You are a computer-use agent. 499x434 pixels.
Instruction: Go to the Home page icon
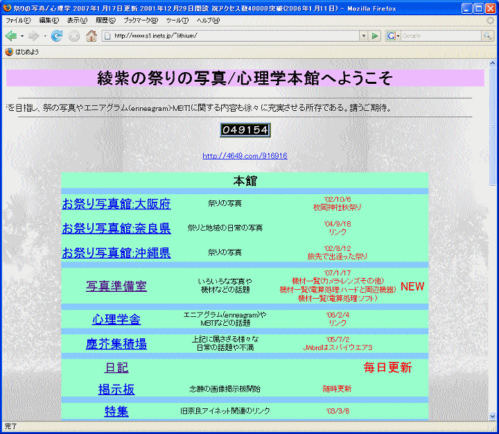(91, 35)
